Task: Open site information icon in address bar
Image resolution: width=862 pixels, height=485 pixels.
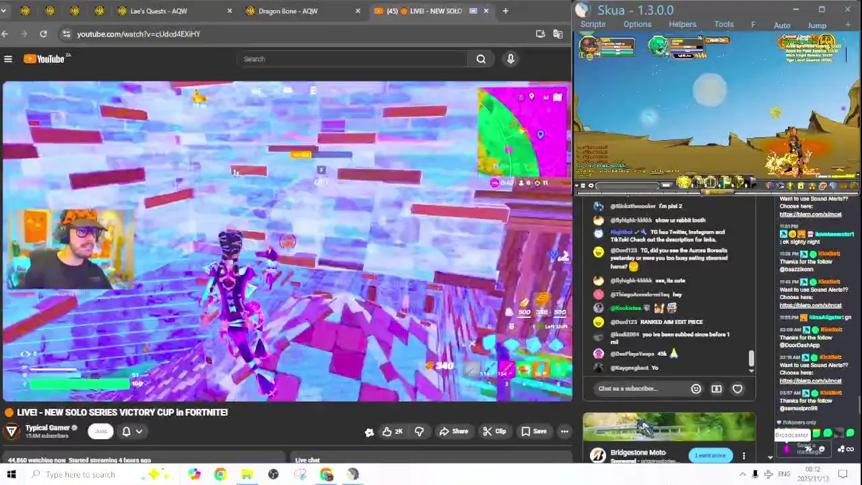Action: (65, 34)
